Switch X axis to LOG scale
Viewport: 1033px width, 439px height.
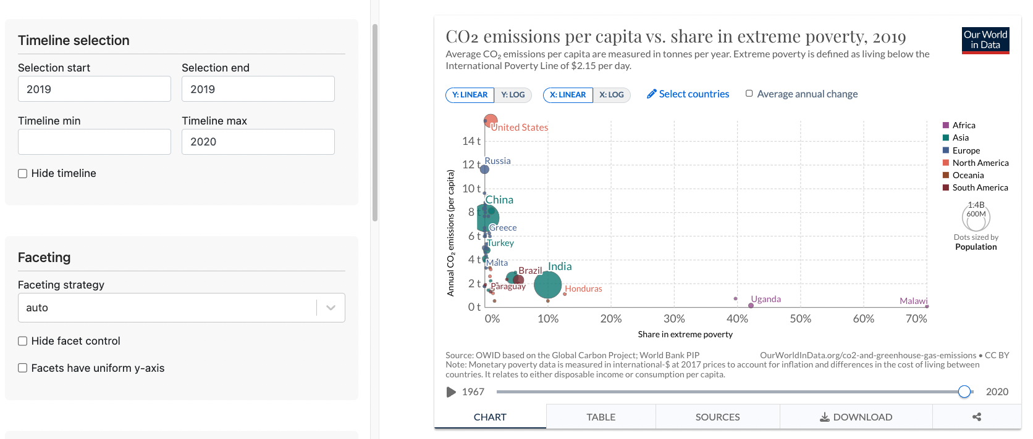(x=612, y=95)
